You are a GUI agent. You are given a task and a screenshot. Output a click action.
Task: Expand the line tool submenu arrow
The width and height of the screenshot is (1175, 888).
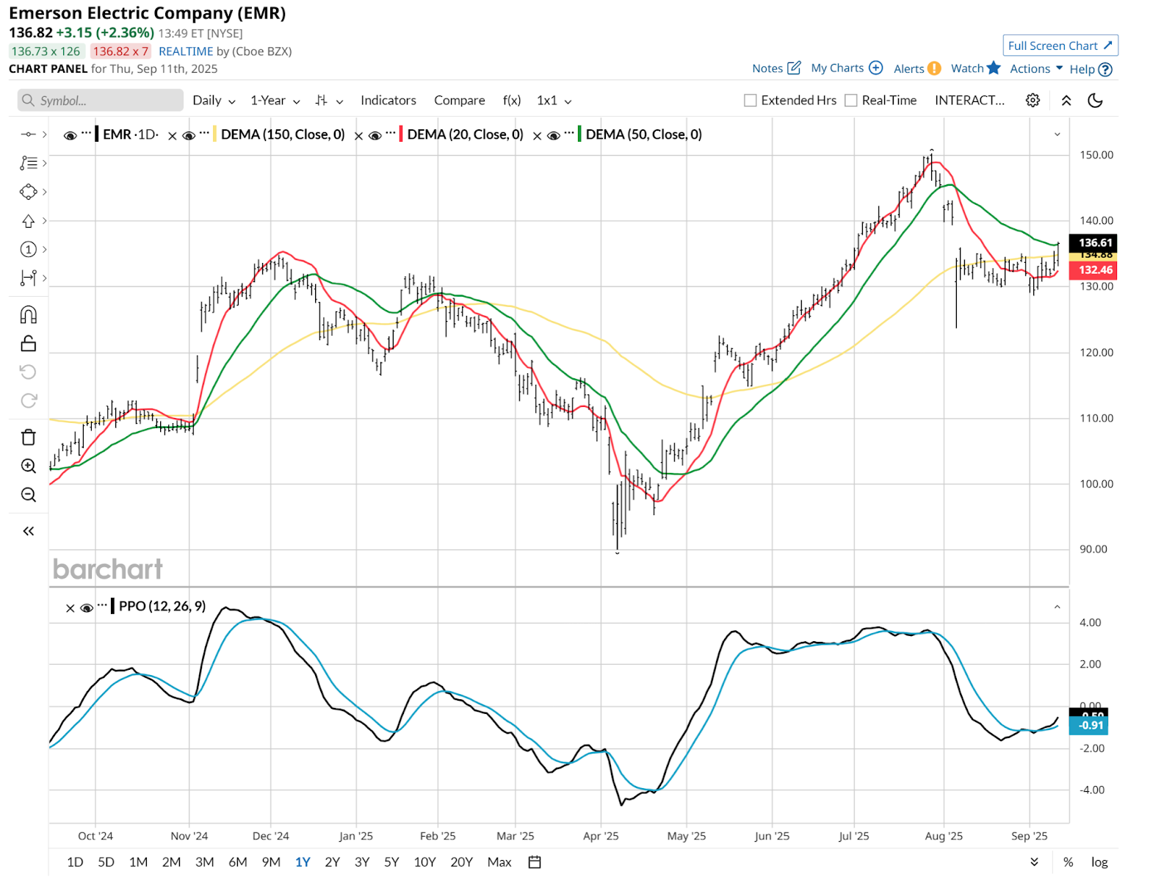[x=44, y=134]
